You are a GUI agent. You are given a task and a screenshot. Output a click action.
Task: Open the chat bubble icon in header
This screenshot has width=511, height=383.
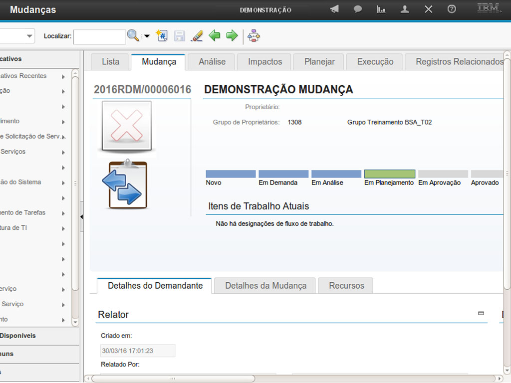coord(358,9)
